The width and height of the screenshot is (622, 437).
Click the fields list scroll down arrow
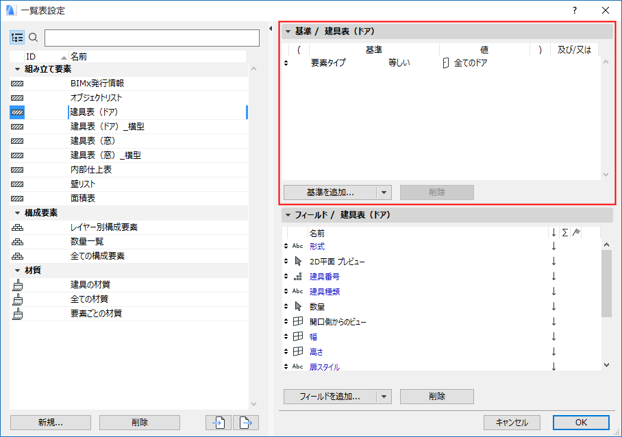[606, 365]
